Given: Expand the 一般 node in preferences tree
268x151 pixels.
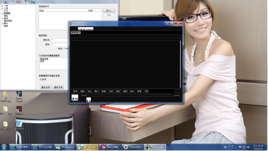Looking at the screenshot, I should [x=2, y=6].
